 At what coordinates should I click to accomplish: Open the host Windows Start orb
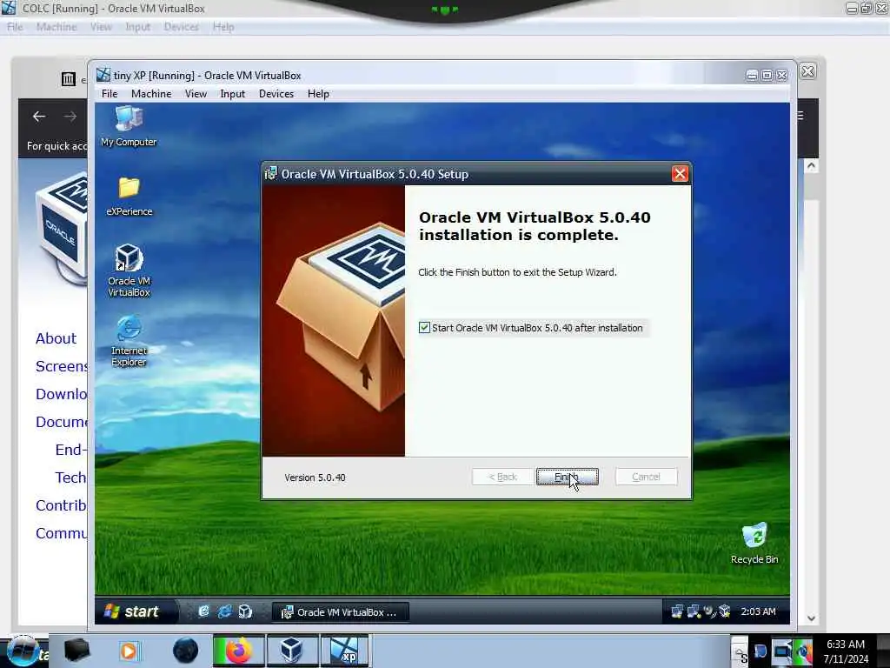click(22, 651)
